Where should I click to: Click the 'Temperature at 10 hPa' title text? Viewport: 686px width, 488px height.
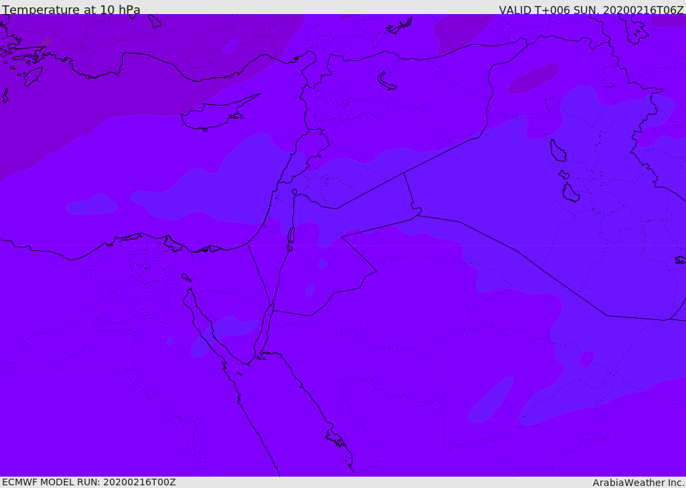tap(71, 9)
